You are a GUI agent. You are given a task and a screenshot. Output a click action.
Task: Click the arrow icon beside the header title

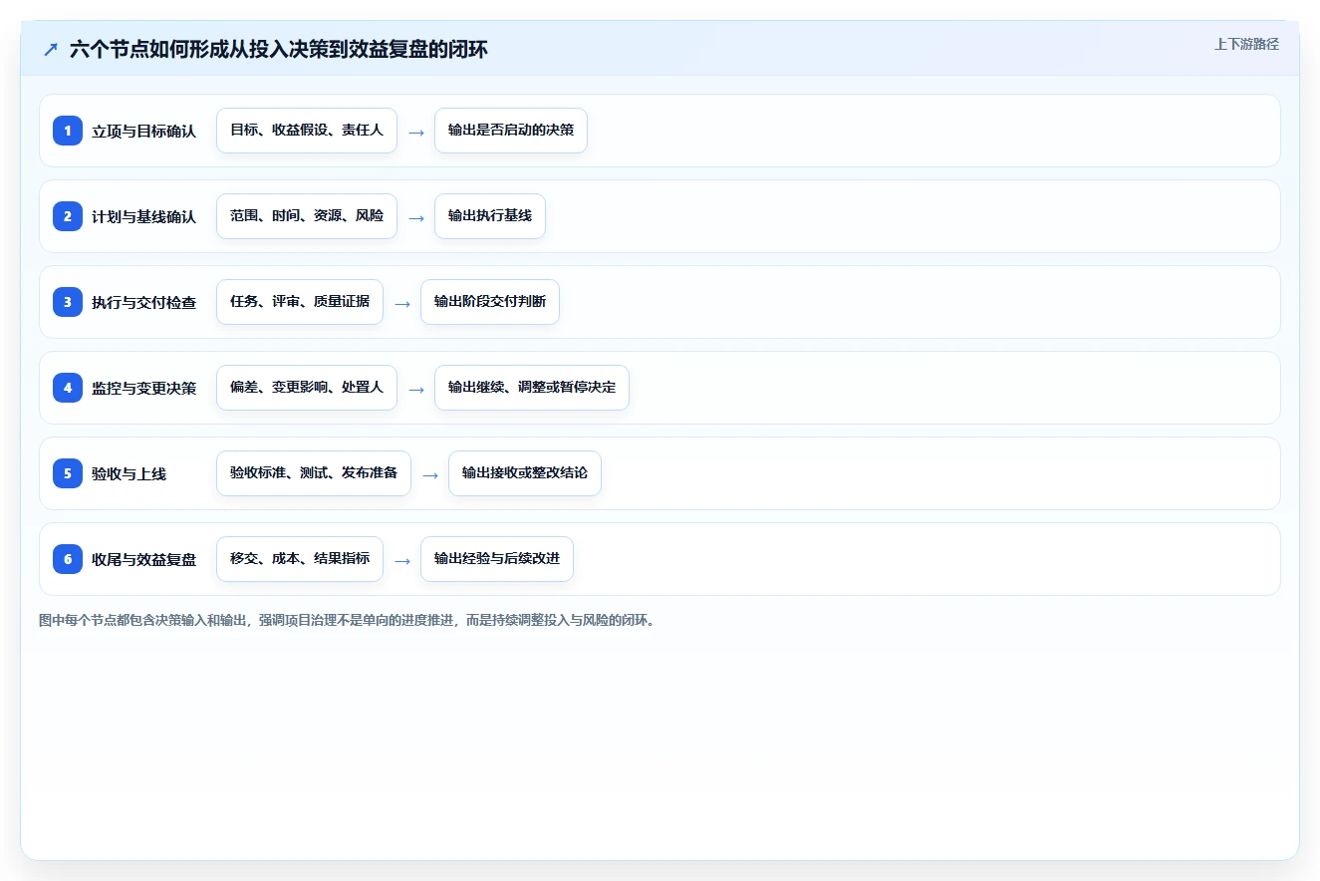51,49
